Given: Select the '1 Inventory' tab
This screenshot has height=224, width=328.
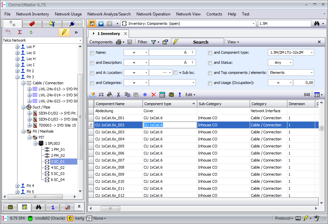Looking at the screenshot, I should (109, 34).
